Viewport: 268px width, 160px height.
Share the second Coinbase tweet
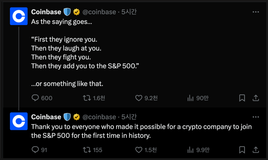[256, 150]
